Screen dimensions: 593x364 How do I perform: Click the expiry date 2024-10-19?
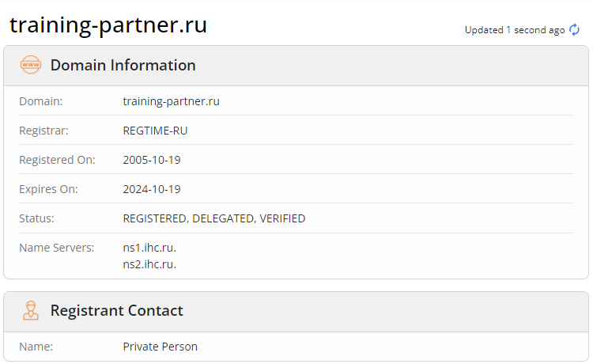click(x=152, y=189)
